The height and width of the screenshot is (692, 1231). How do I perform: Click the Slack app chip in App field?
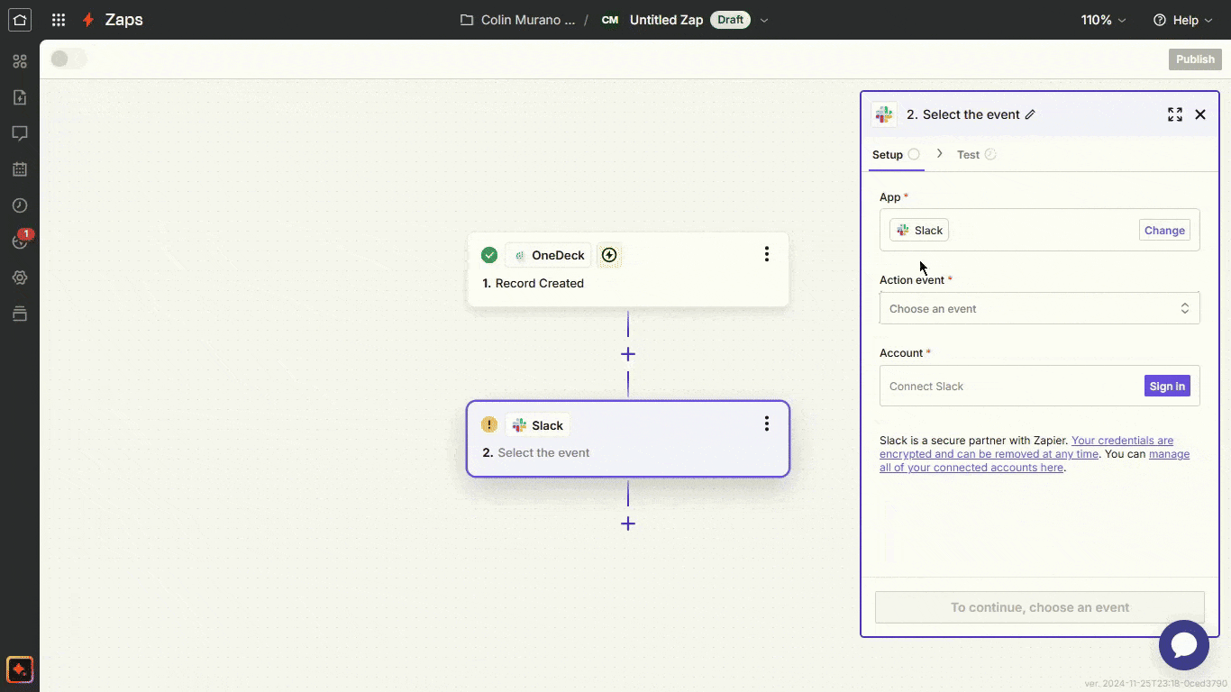coord(919,230)
